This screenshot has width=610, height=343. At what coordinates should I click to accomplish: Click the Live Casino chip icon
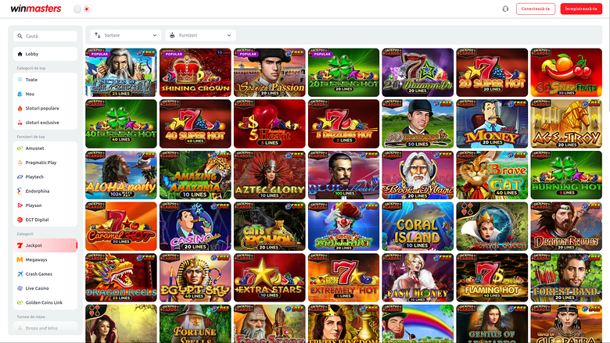pos(20,288)
